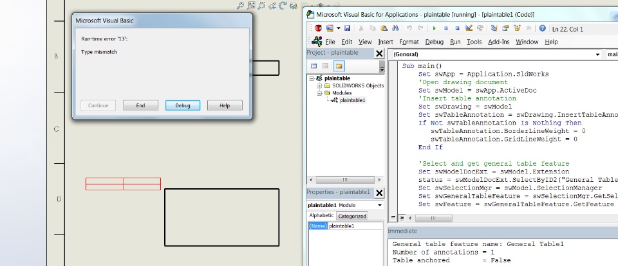Collapse the Modules folder
Screen dimensions: 618x266
319,93
